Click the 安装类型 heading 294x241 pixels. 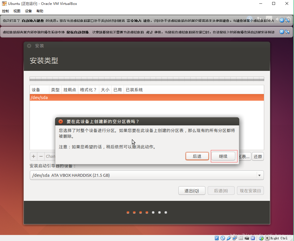point(44,60)
